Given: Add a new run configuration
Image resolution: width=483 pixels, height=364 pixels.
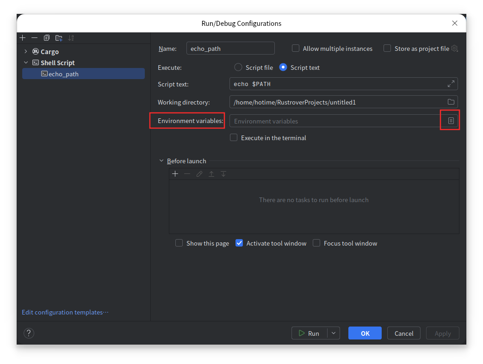Looking at the screenshot, I should tap(23, 38).
